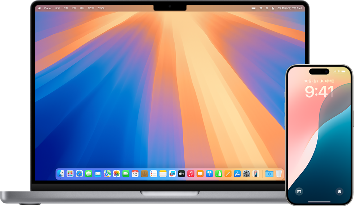
Task: Tap the iPhone home indicator bar
Action: [319, 202]
